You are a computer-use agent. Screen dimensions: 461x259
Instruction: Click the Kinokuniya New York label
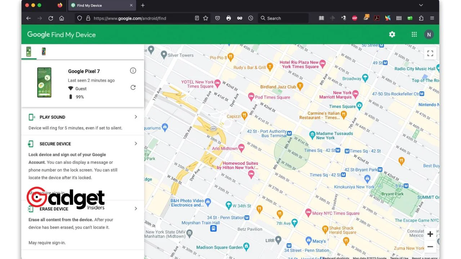354,187
